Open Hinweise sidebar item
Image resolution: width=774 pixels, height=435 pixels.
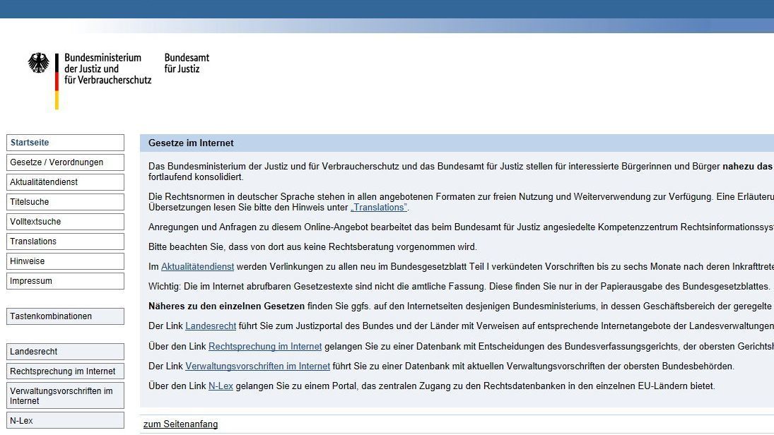65,261
